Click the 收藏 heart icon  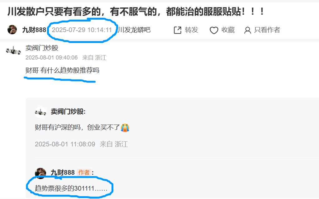pyautogui.click(x=214, y=30)
